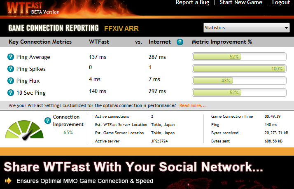Click the Ping Spikes 100% improvement bar

point(239,69)
